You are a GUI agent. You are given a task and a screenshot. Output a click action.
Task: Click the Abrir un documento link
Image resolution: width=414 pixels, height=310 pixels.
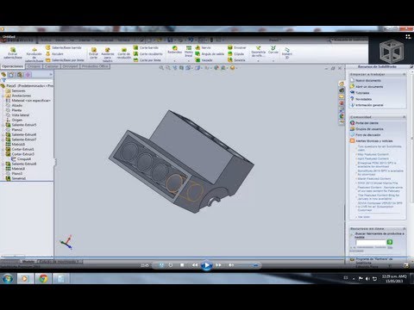click(369, 87)
